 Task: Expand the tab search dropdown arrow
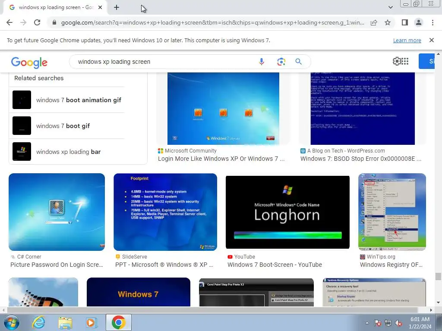390,7
